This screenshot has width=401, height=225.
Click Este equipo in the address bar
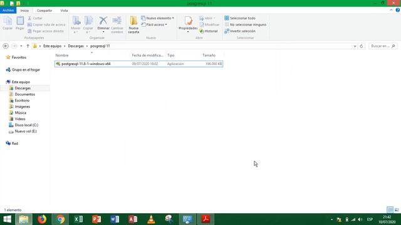click(x=52, y=46)
